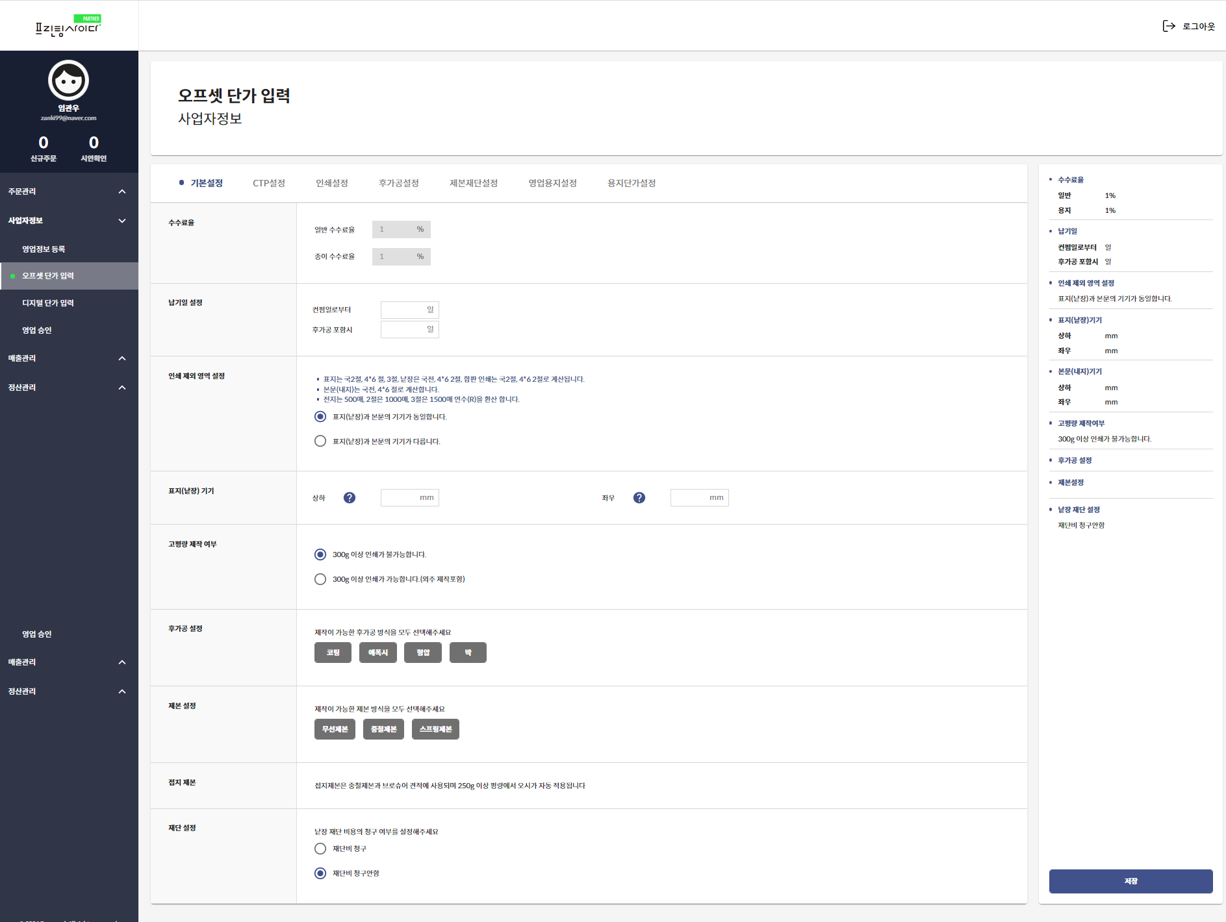This screenshot has width=1226, height=922.
Task: Open 디지털 단가 입력 in sidebar
Action: click(x=48, y=303)
